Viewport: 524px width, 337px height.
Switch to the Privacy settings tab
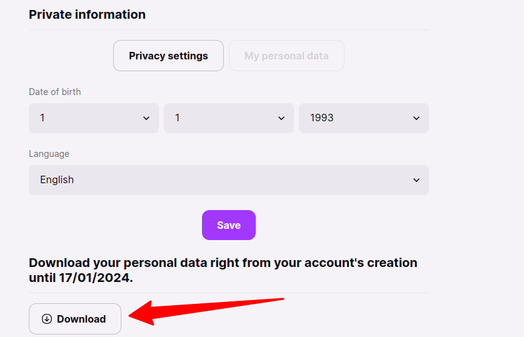point(168,56)
